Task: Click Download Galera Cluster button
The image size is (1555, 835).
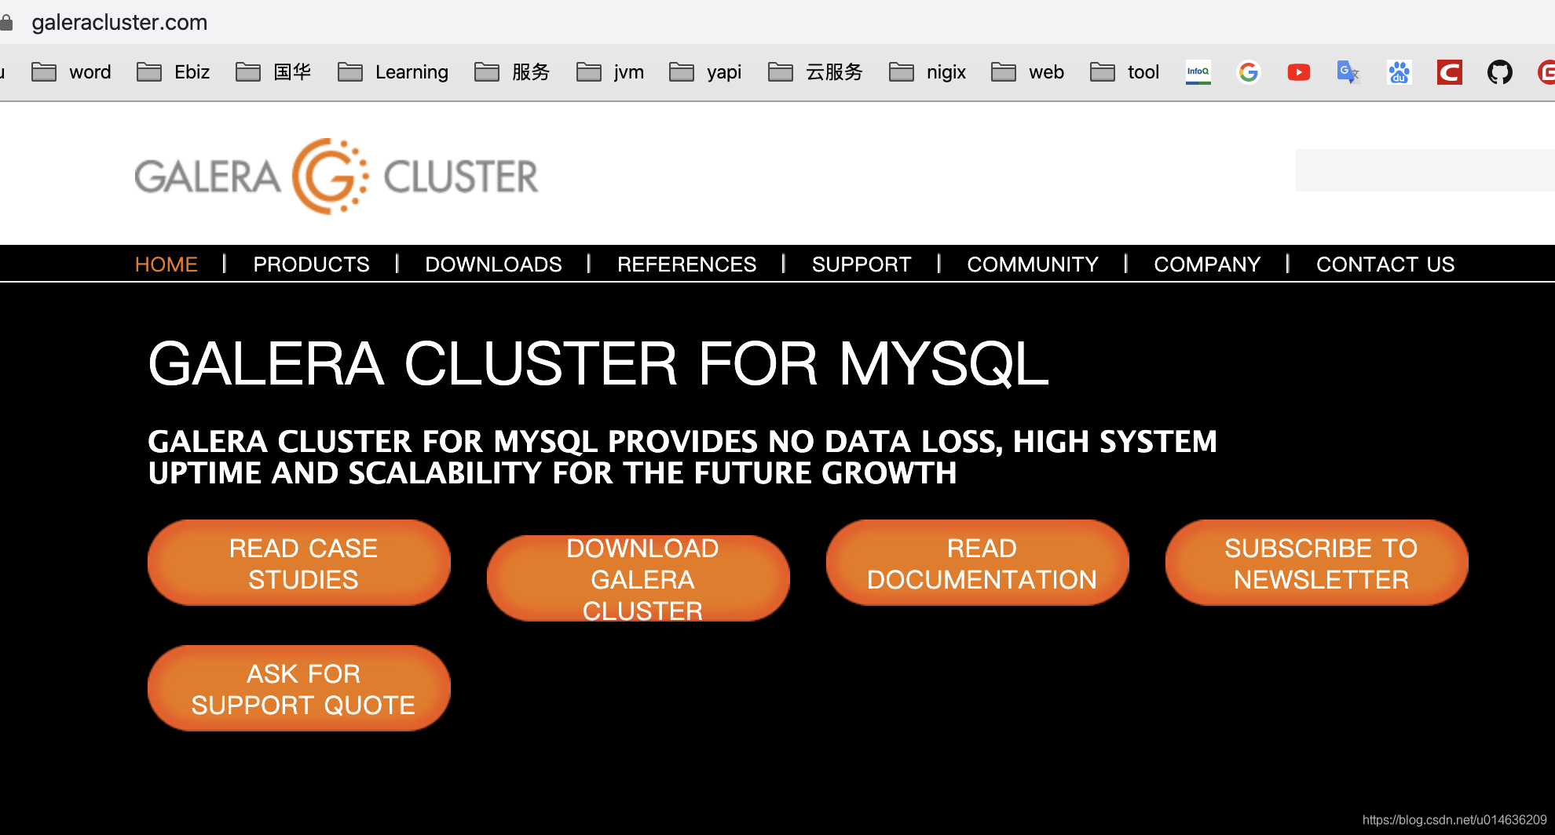Action: point(638,578)
